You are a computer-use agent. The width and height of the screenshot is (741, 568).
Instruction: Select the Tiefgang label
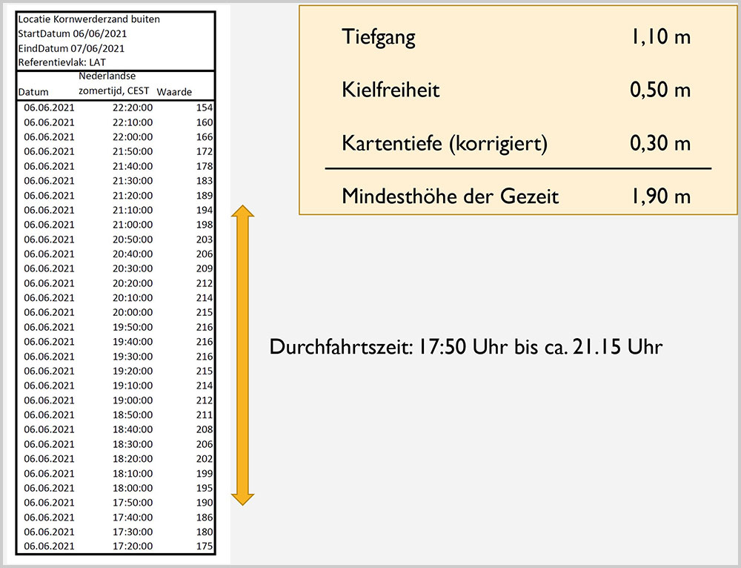tap(379, 36)
